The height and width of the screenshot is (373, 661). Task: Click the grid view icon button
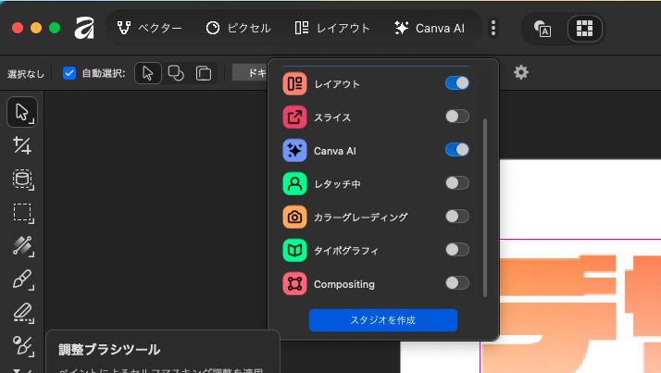click(584, 28)
